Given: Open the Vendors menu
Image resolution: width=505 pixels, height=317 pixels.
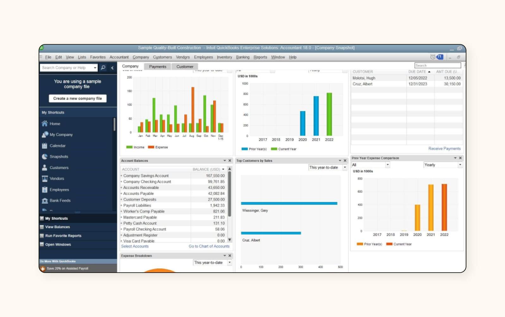Looking at the screenshot, I should pyautogui.click(x=183, y=57).
